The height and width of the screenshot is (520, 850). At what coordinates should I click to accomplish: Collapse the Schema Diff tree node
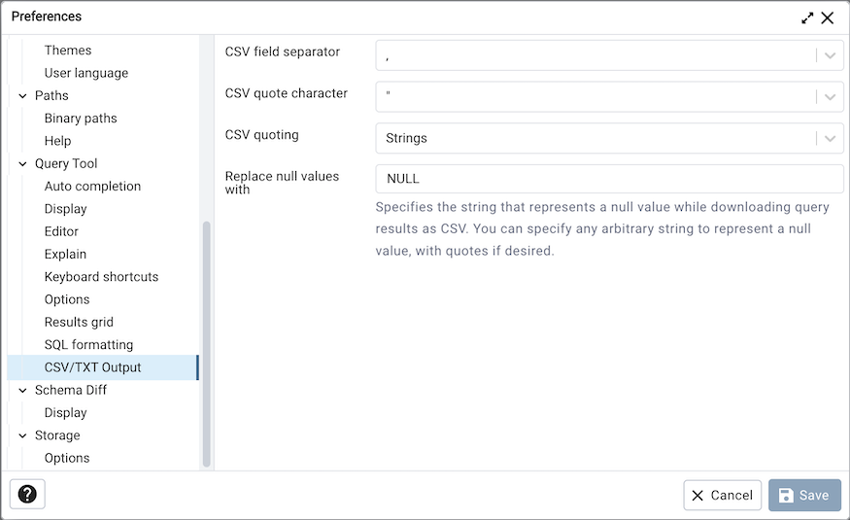[x=22, y=391]
